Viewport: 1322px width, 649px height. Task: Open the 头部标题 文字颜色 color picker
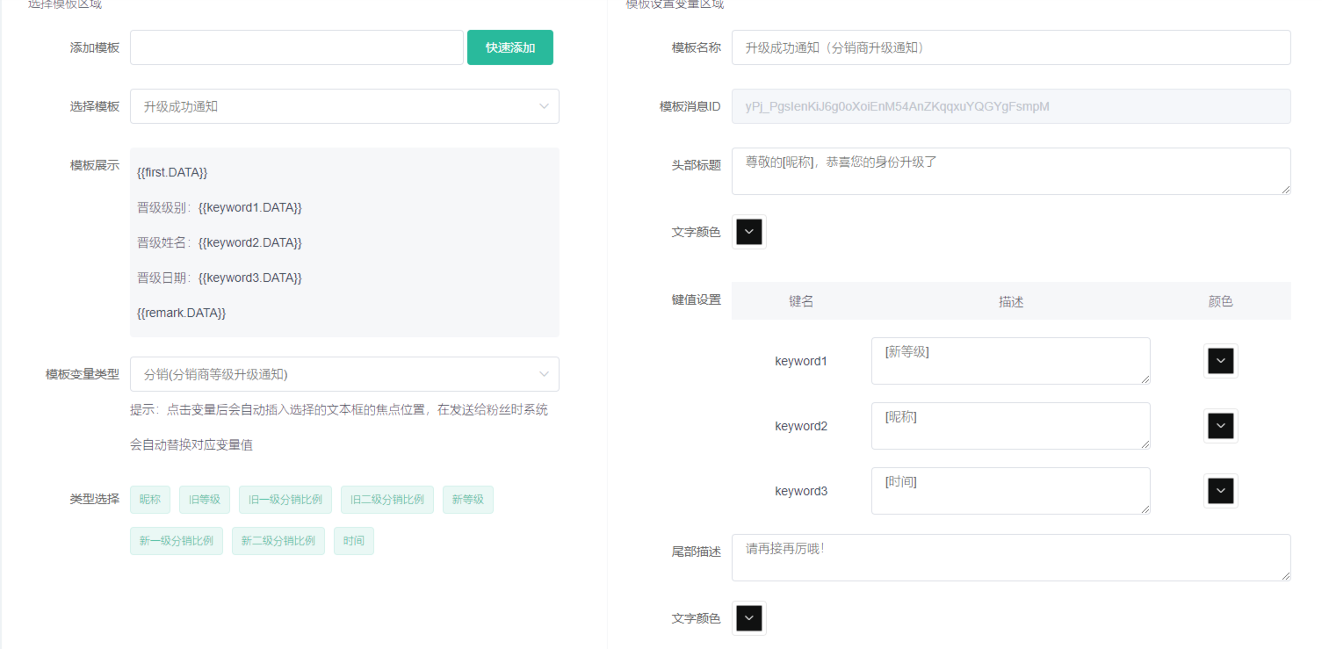pyautogui.click(x=748, y=232)
